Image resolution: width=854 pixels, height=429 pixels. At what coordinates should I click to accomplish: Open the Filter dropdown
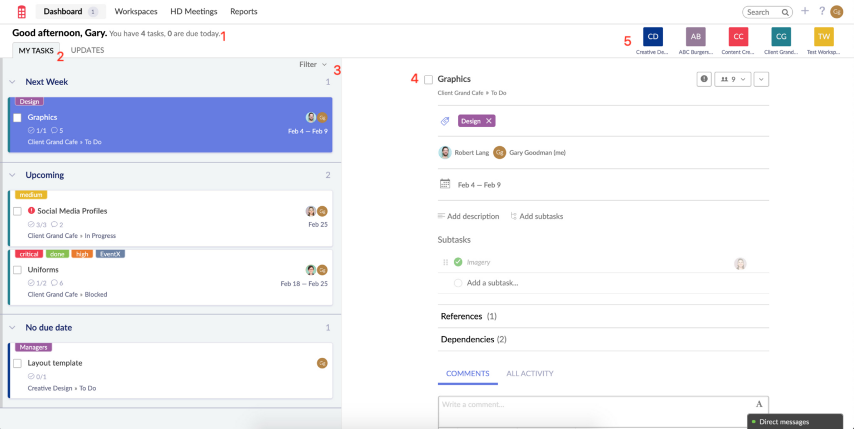(x=312, y=64)
